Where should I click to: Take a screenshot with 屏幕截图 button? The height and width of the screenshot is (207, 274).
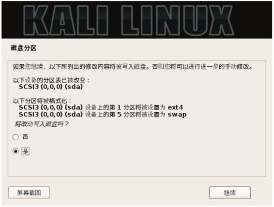click(29, 192)
